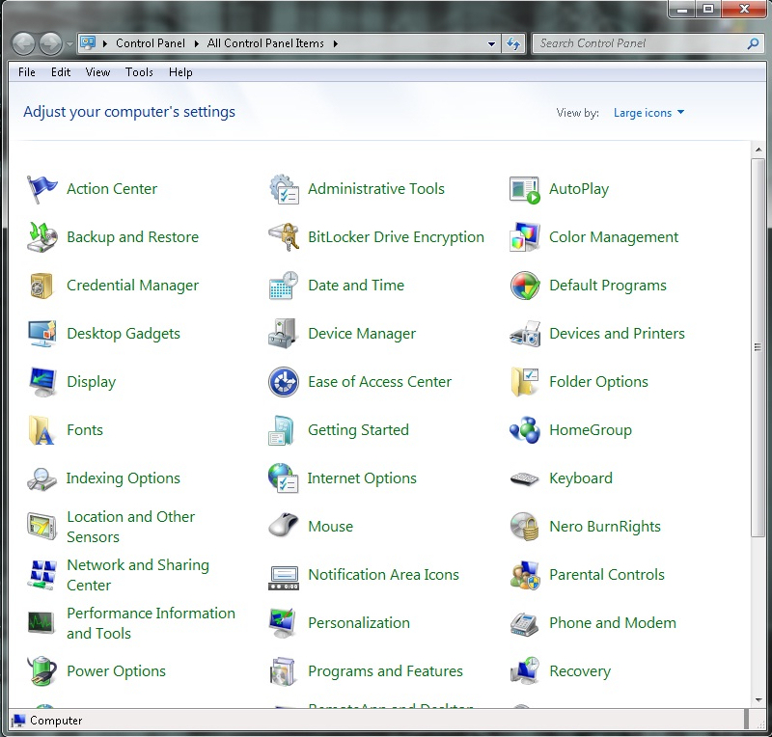Screen dimensions: 772x737
Task: Open the Folder Options icon
Action: point(525,382)
